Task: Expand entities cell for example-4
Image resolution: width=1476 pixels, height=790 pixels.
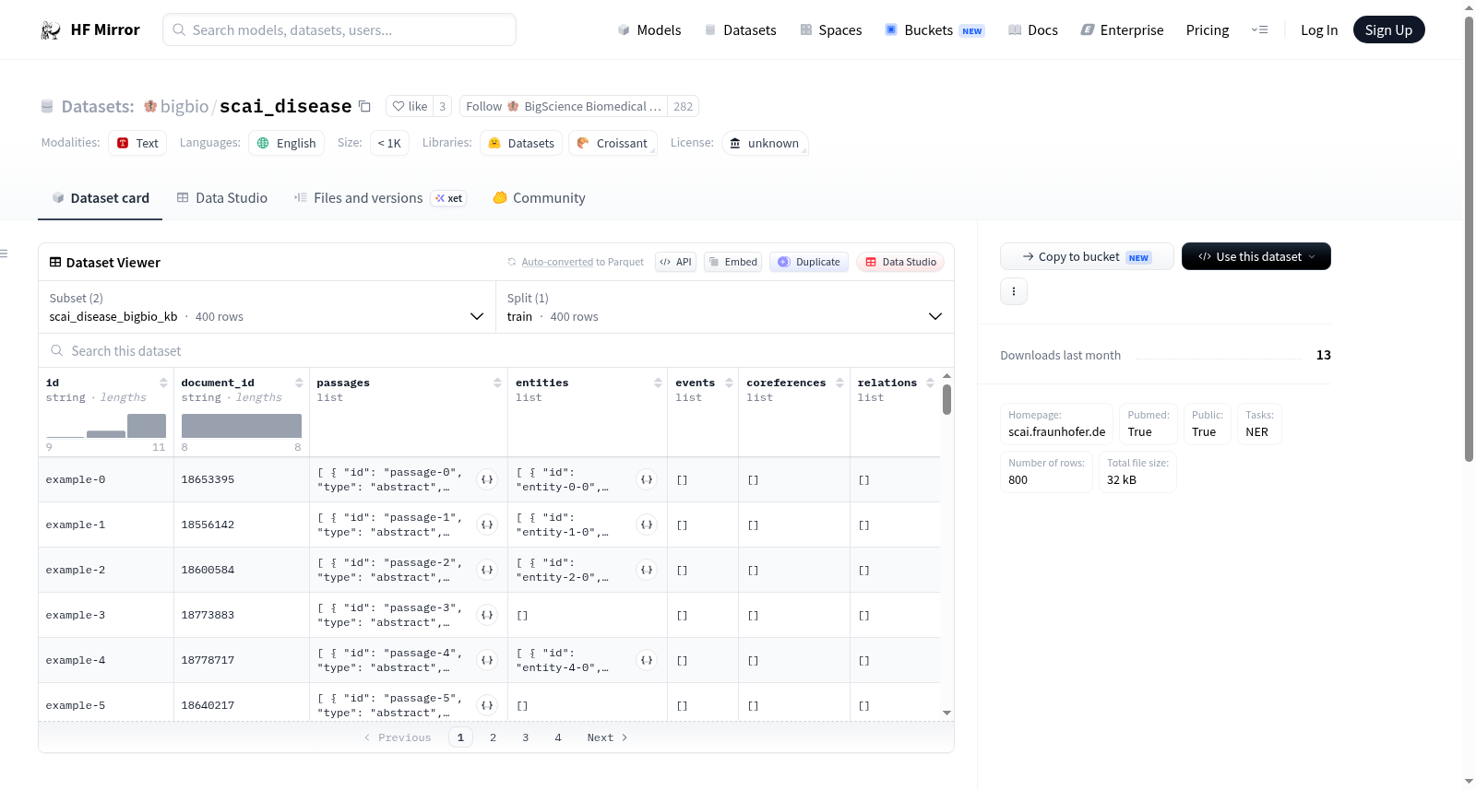Action: click(647, 660)
